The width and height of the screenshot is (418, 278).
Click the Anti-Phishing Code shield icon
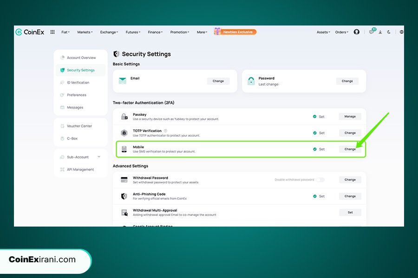coord(124,196)
